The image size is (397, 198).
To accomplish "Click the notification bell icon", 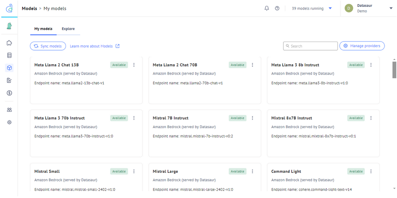I will 267,9.
